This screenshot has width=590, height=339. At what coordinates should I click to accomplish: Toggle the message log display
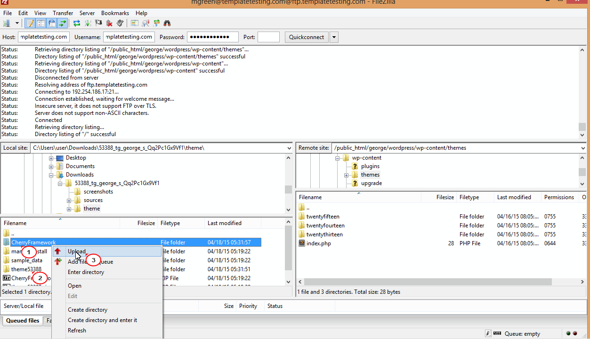[30, 23]
